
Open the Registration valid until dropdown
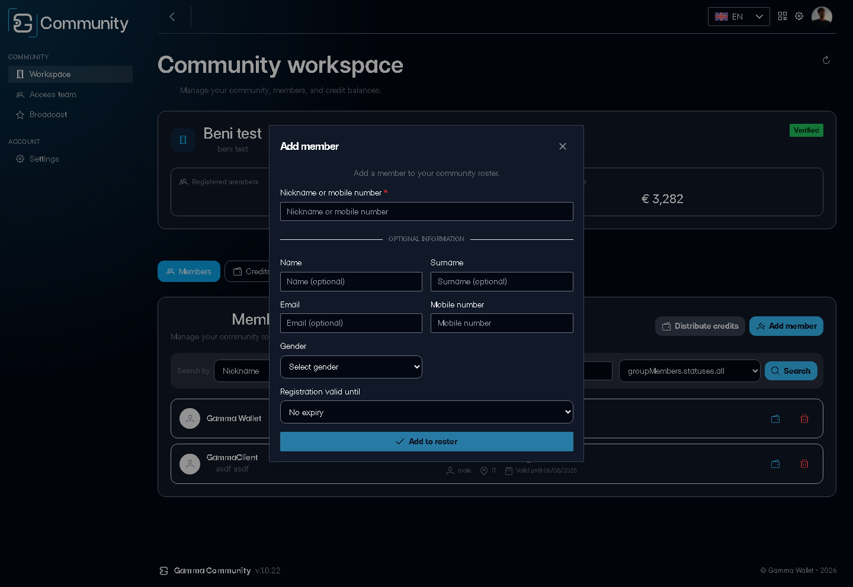pyautogui.click(x=426, y=412)
